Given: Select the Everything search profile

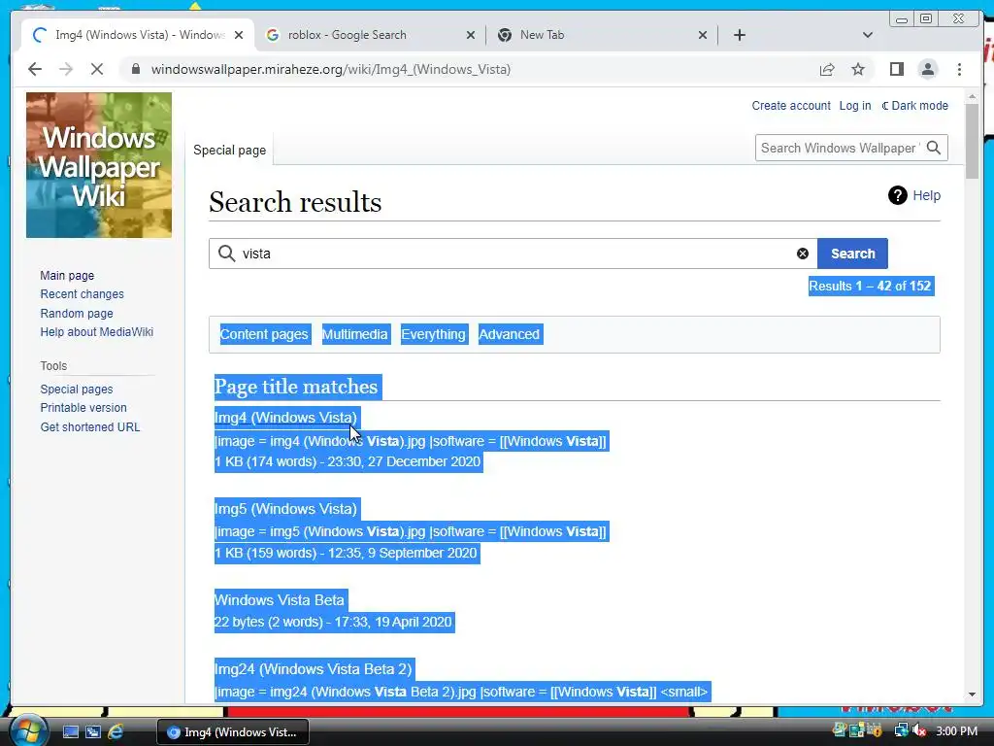Looking at the screenshot, I should pyautogui.click(x=433, y=334).
